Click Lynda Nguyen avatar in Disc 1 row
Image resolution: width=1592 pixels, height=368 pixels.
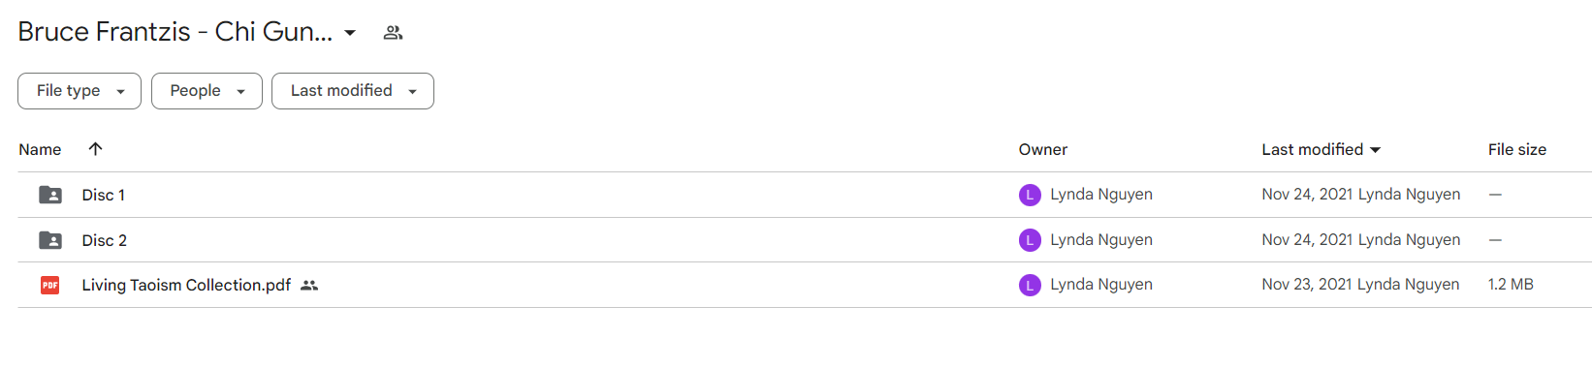point(1030,195)
